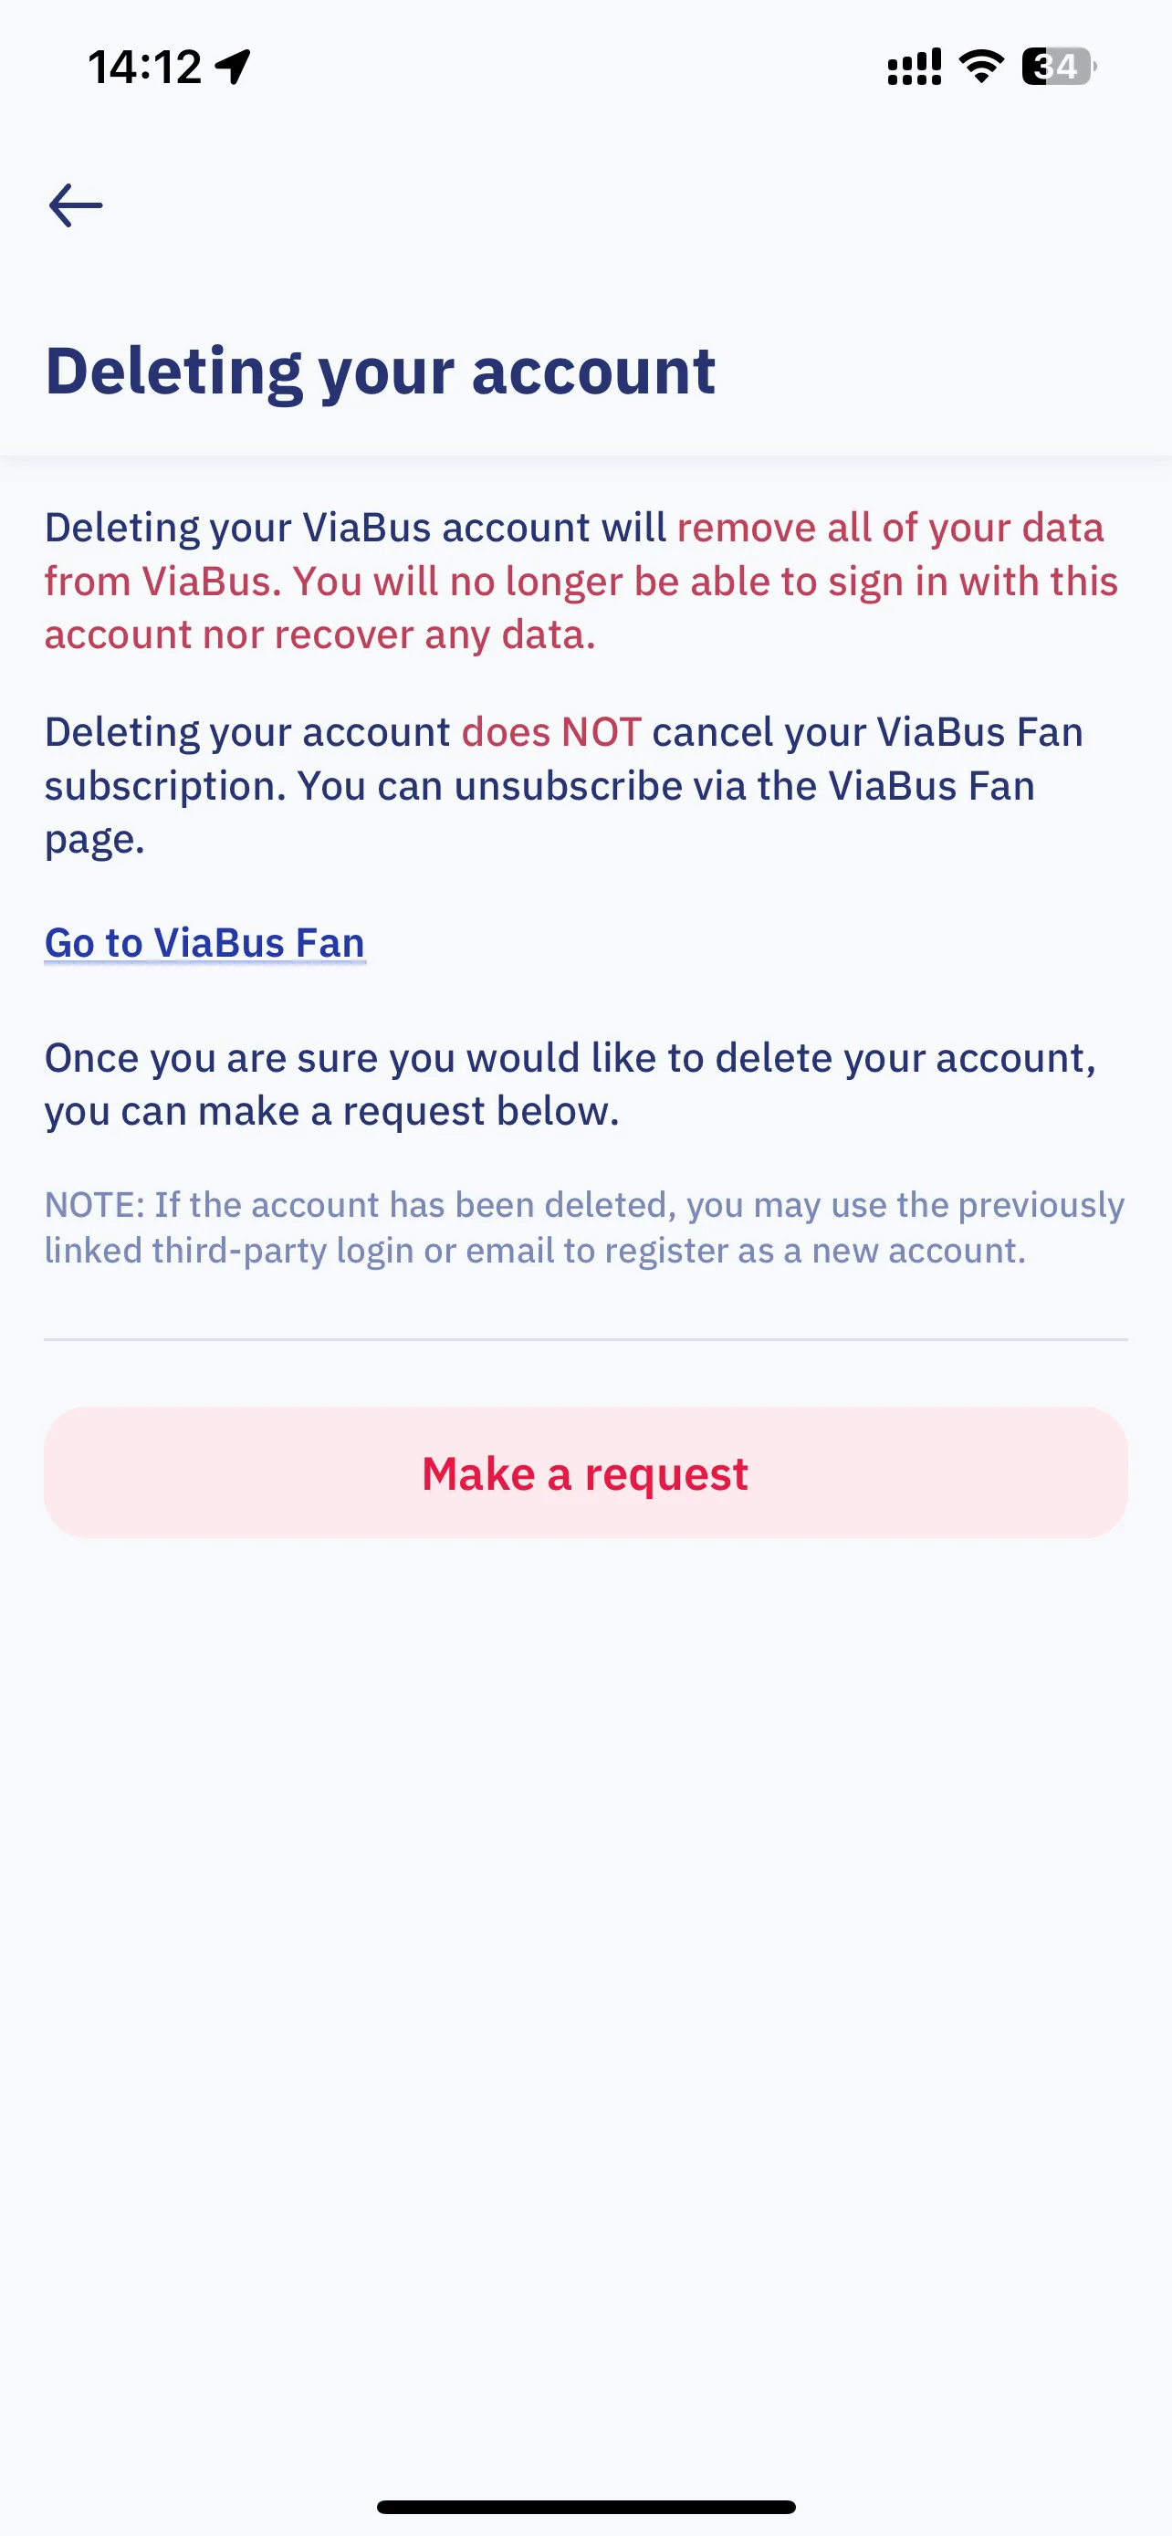Screen dimensions: 1172x2536
Task: Tap the location services arrow in status bar
Action: pos(234,67)
